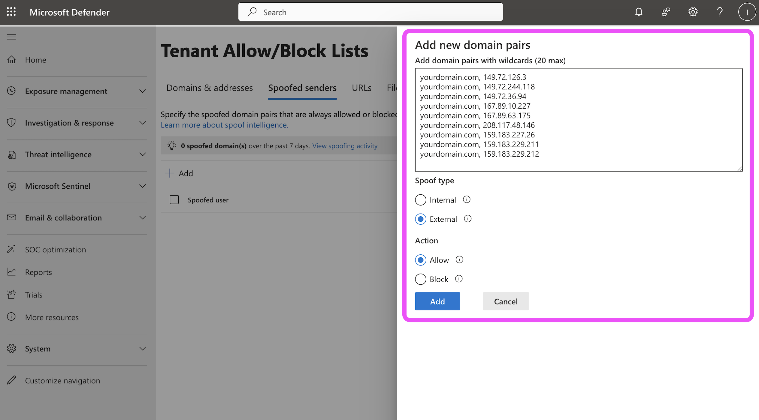
Task: Click Add on Spoofed senders toolbar
Action: coord(179,173)
